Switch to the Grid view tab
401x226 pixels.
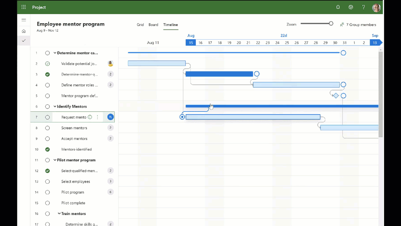coord(140,24)
